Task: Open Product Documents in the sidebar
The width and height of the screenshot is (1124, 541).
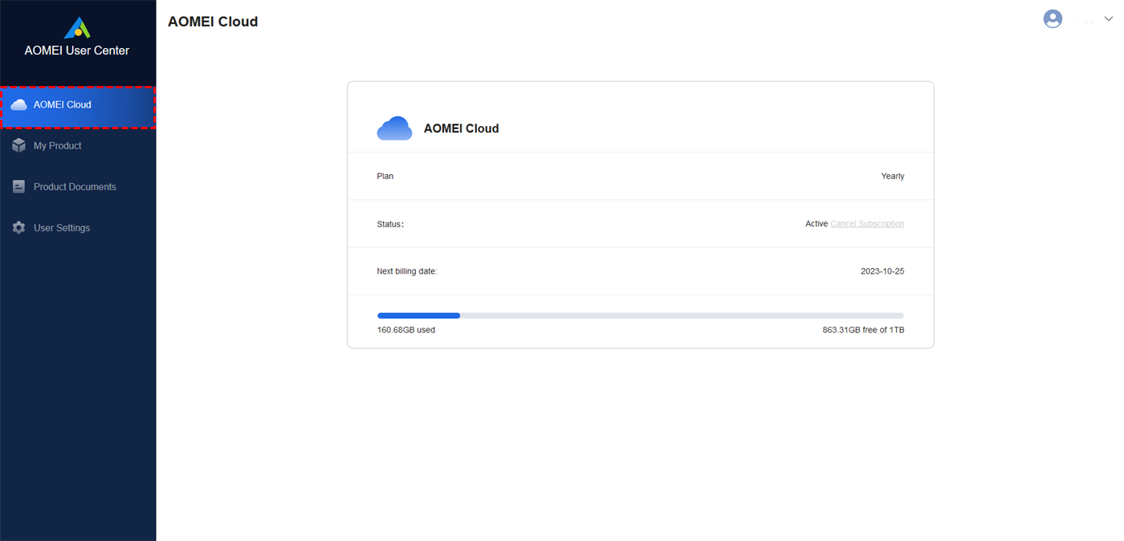Action: [77, 187]
